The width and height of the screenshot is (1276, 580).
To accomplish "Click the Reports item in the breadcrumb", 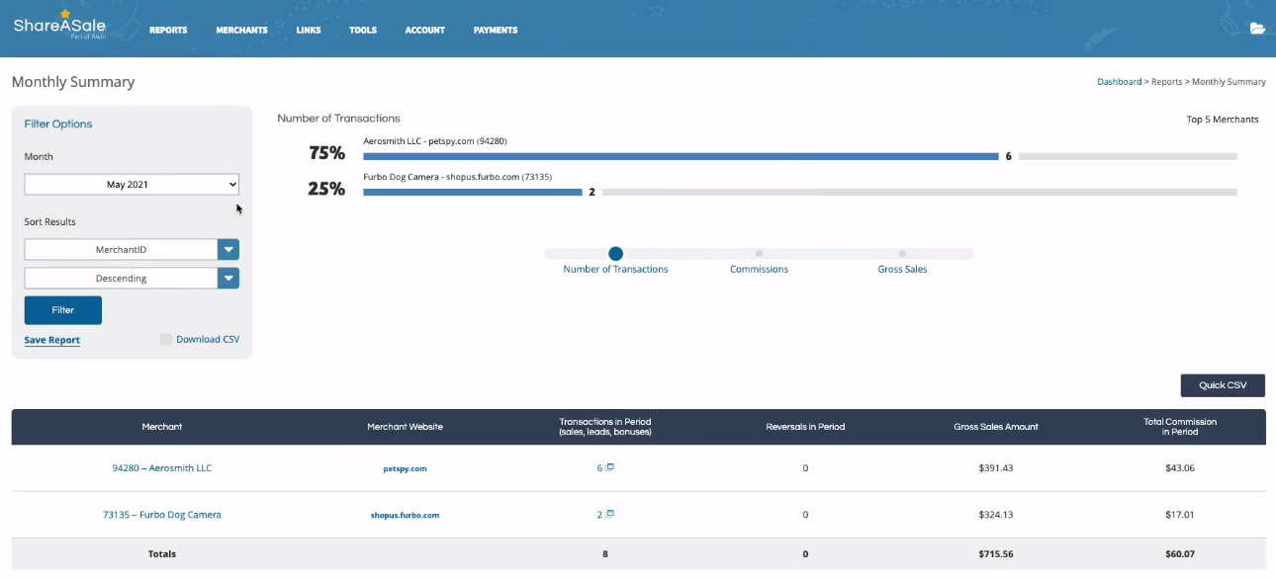I will tap(1167, 82).
